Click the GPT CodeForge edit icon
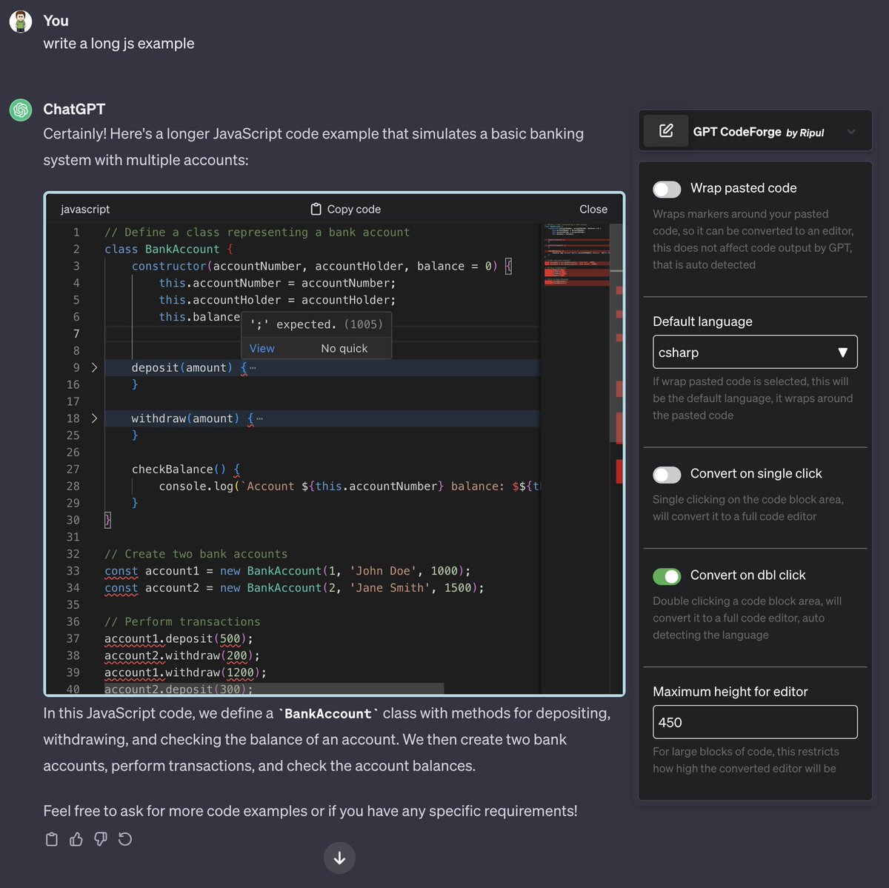Screen dimensions: 889x888 click(x=666, y=131)
